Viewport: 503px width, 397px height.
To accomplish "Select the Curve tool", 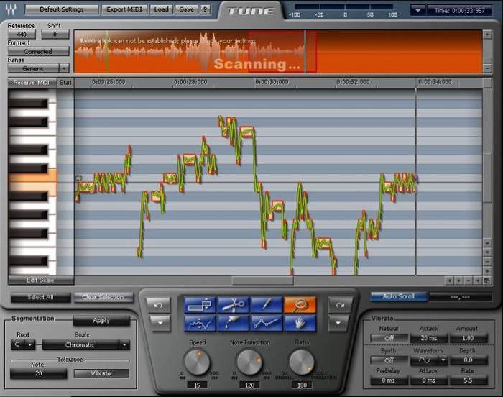I will coord(200,324).
